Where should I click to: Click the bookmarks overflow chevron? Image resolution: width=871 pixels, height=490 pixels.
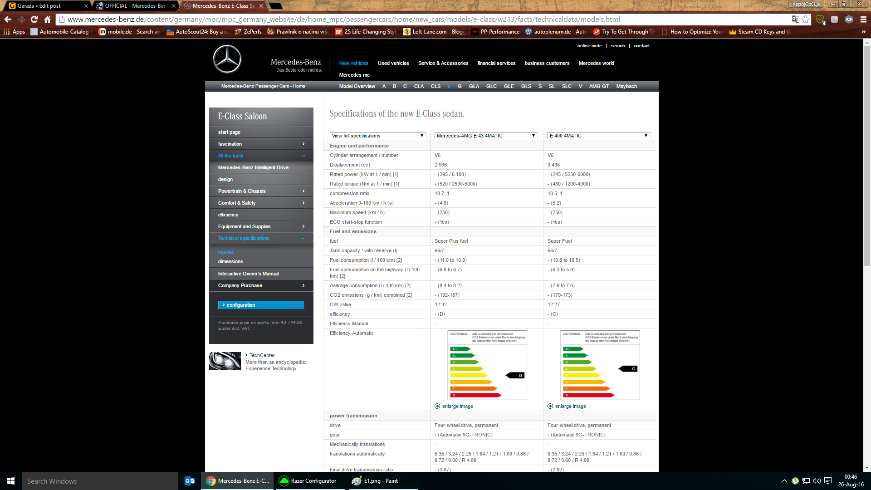coord(863,32)
